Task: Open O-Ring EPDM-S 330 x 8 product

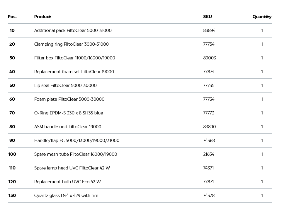Action: 69,113
